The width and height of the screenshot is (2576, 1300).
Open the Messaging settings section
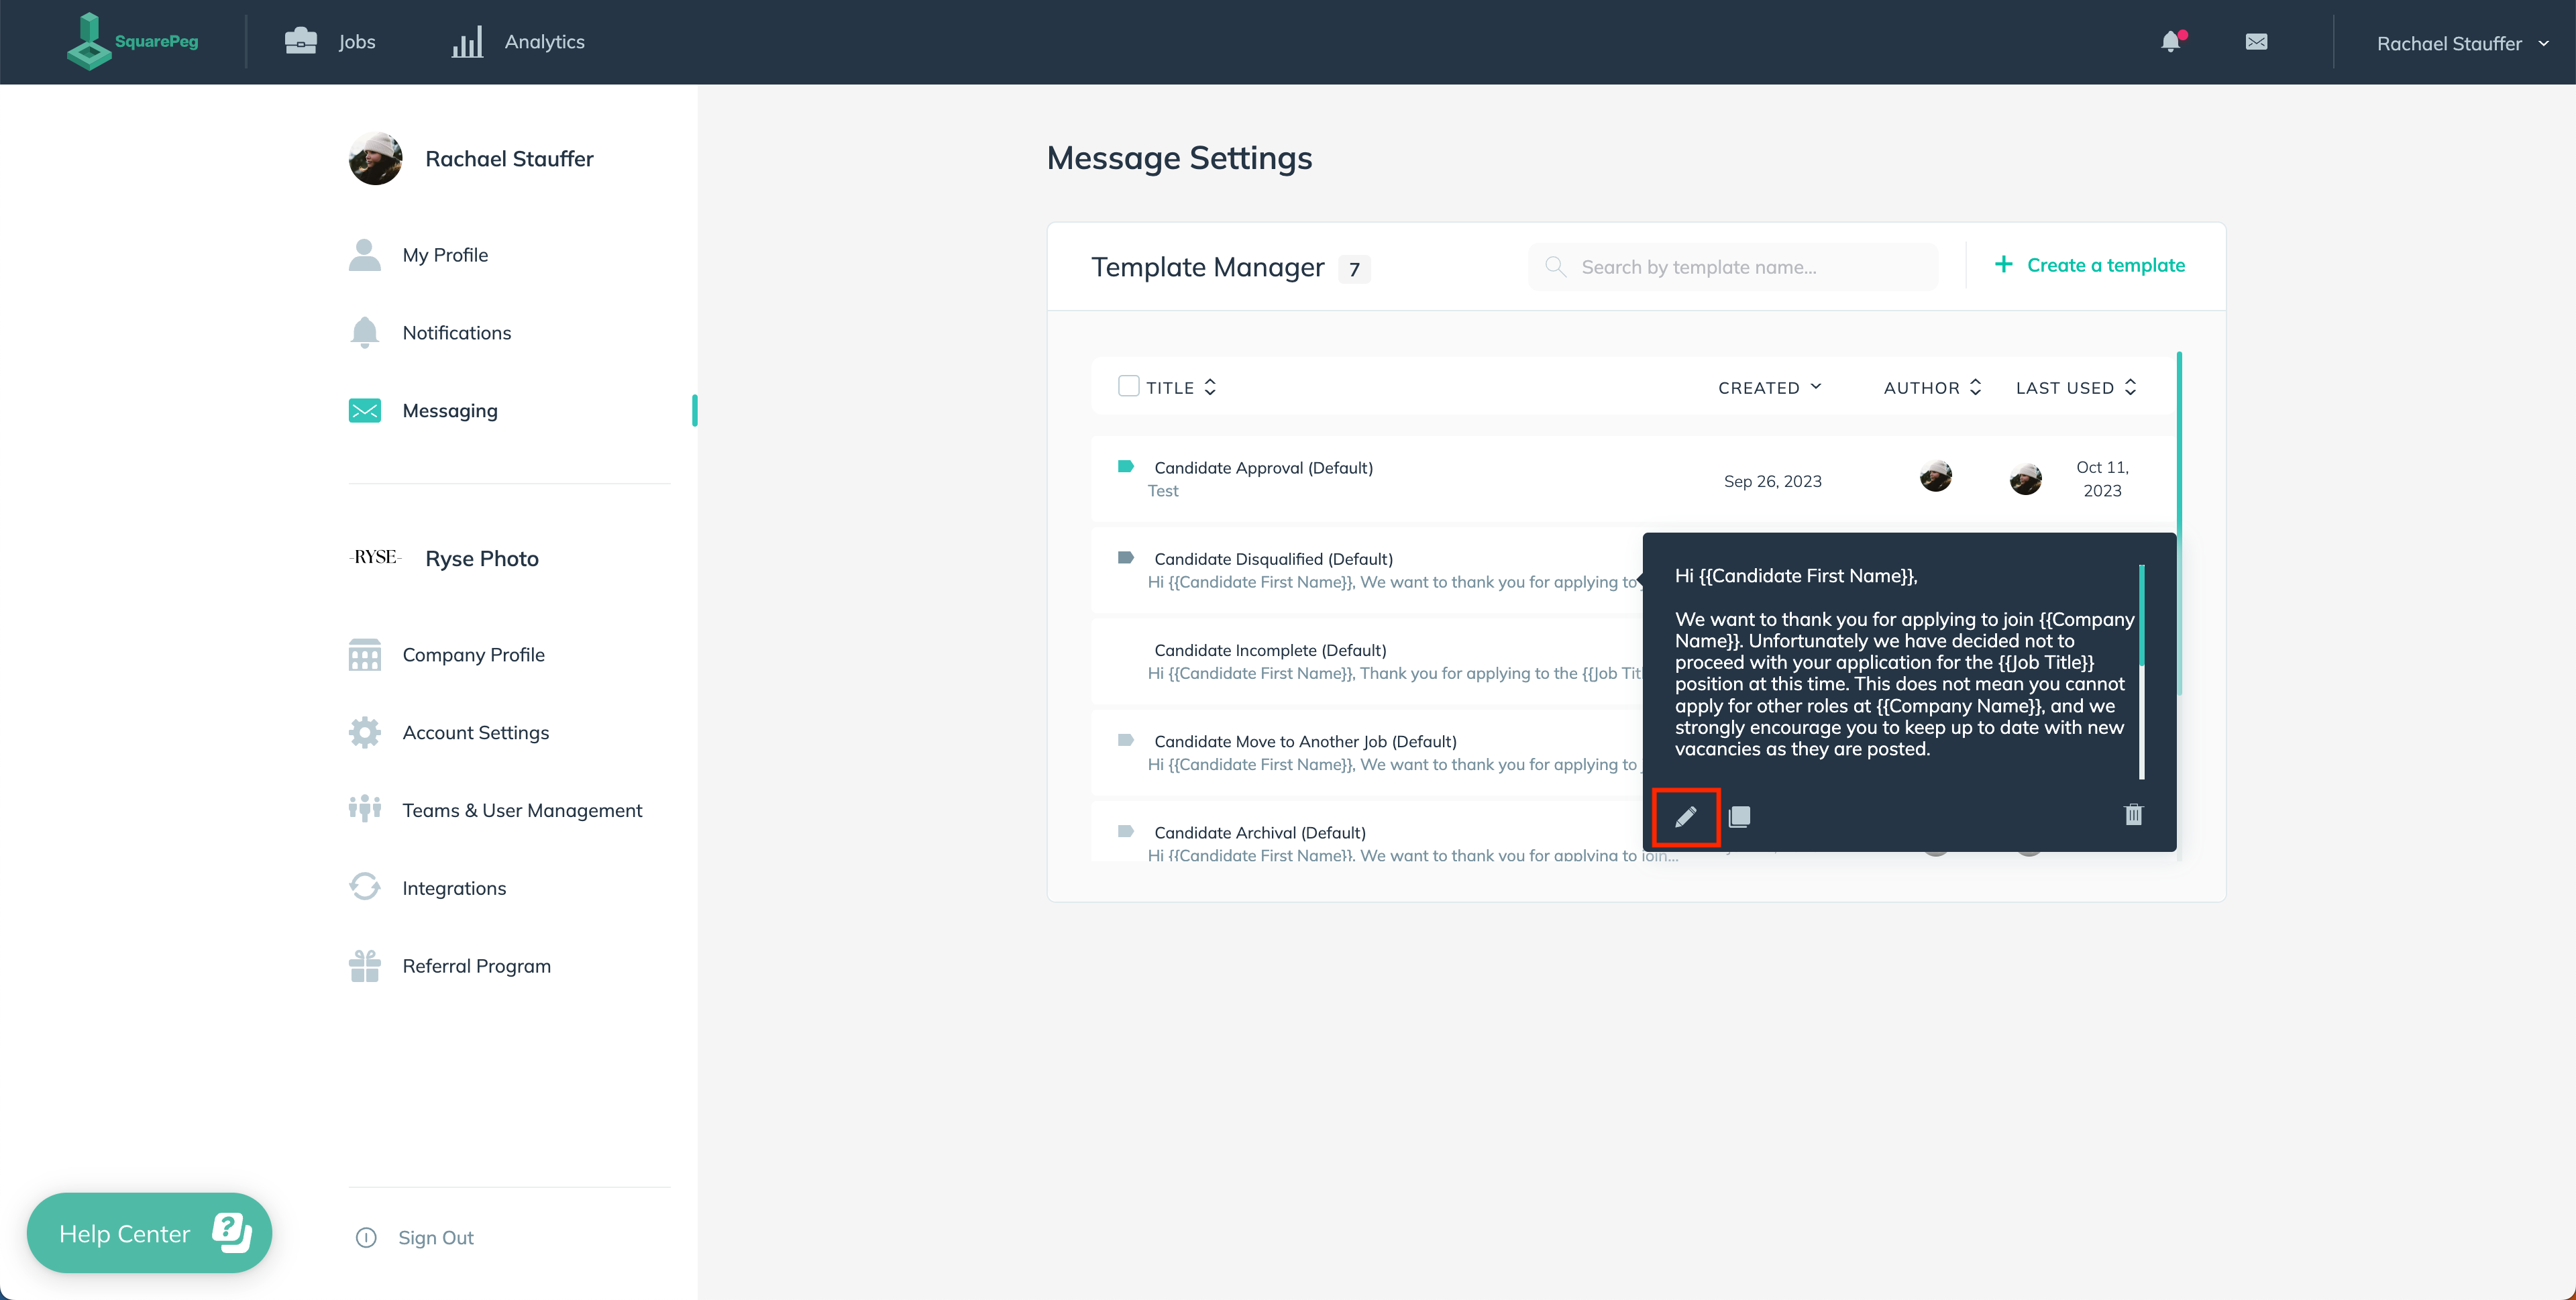449,410
